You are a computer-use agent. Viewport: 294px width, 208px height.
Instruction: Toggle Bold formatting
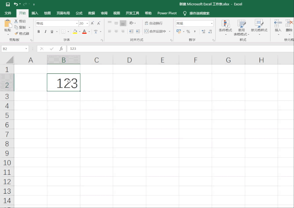click(x=39, y=31)
